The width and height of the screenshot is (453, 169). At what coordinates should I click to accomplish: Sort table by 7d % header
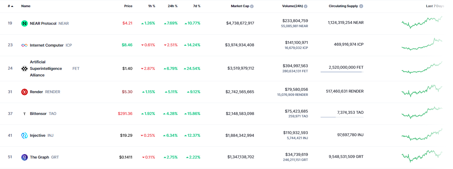(197, 6)
